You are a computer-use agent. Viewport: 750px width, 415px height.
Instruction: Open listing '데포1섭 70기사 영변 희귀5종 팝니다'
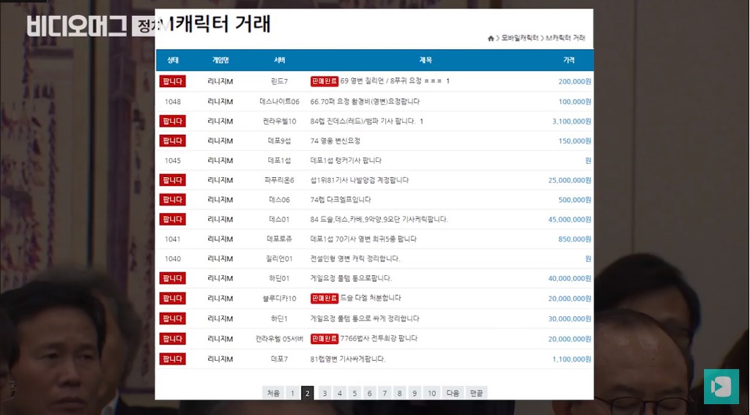[363, 239]
